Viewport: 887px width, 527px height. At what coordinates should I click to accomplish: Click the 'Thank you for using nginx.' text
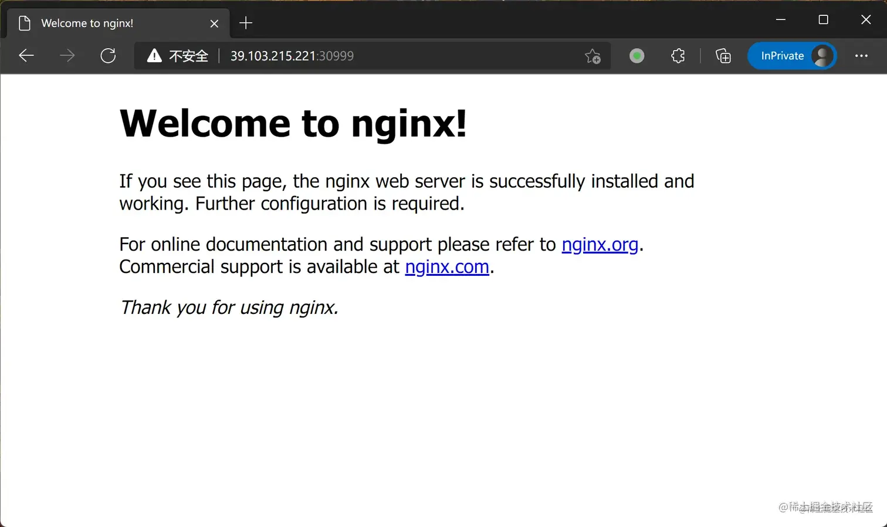pos(229,308)
